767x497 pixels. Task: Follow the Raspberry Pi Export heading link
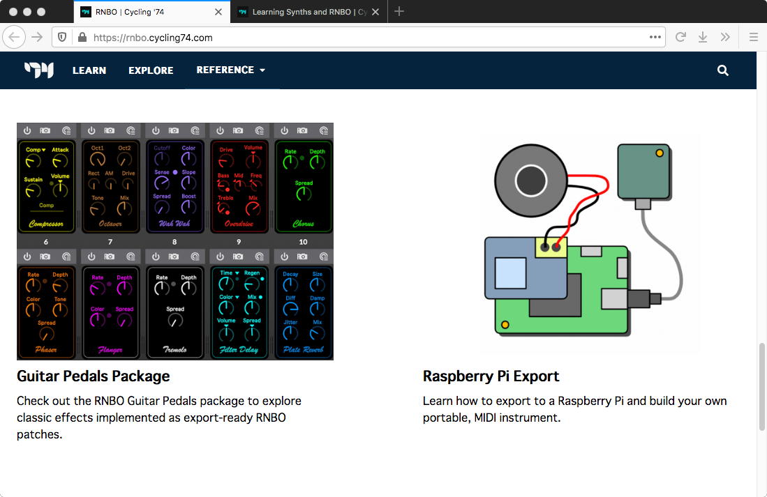click(x=491, y=376)
